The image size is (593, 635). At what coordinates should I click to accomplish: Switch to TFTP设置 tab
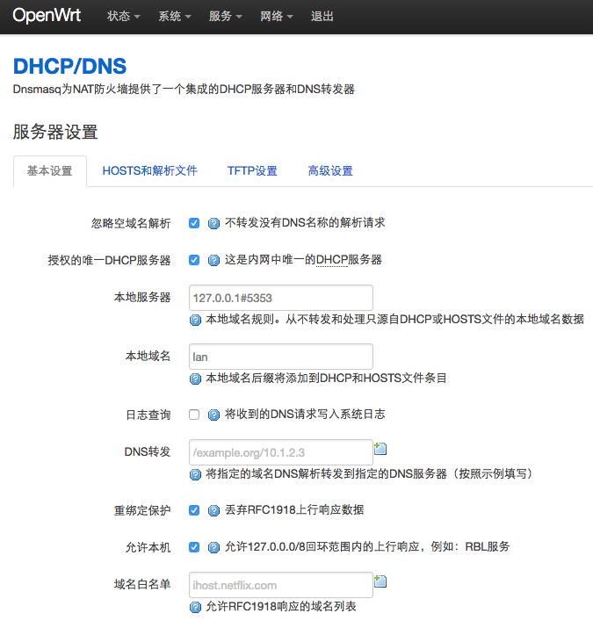tap(252, 171)
